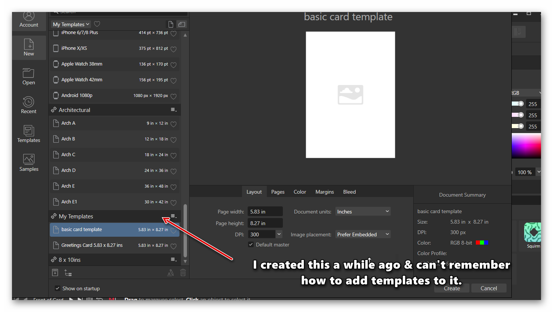This screenshot has width=553, height=312.
Task: Favorite the Apple Watch 42mm preset
Action: 173,80
